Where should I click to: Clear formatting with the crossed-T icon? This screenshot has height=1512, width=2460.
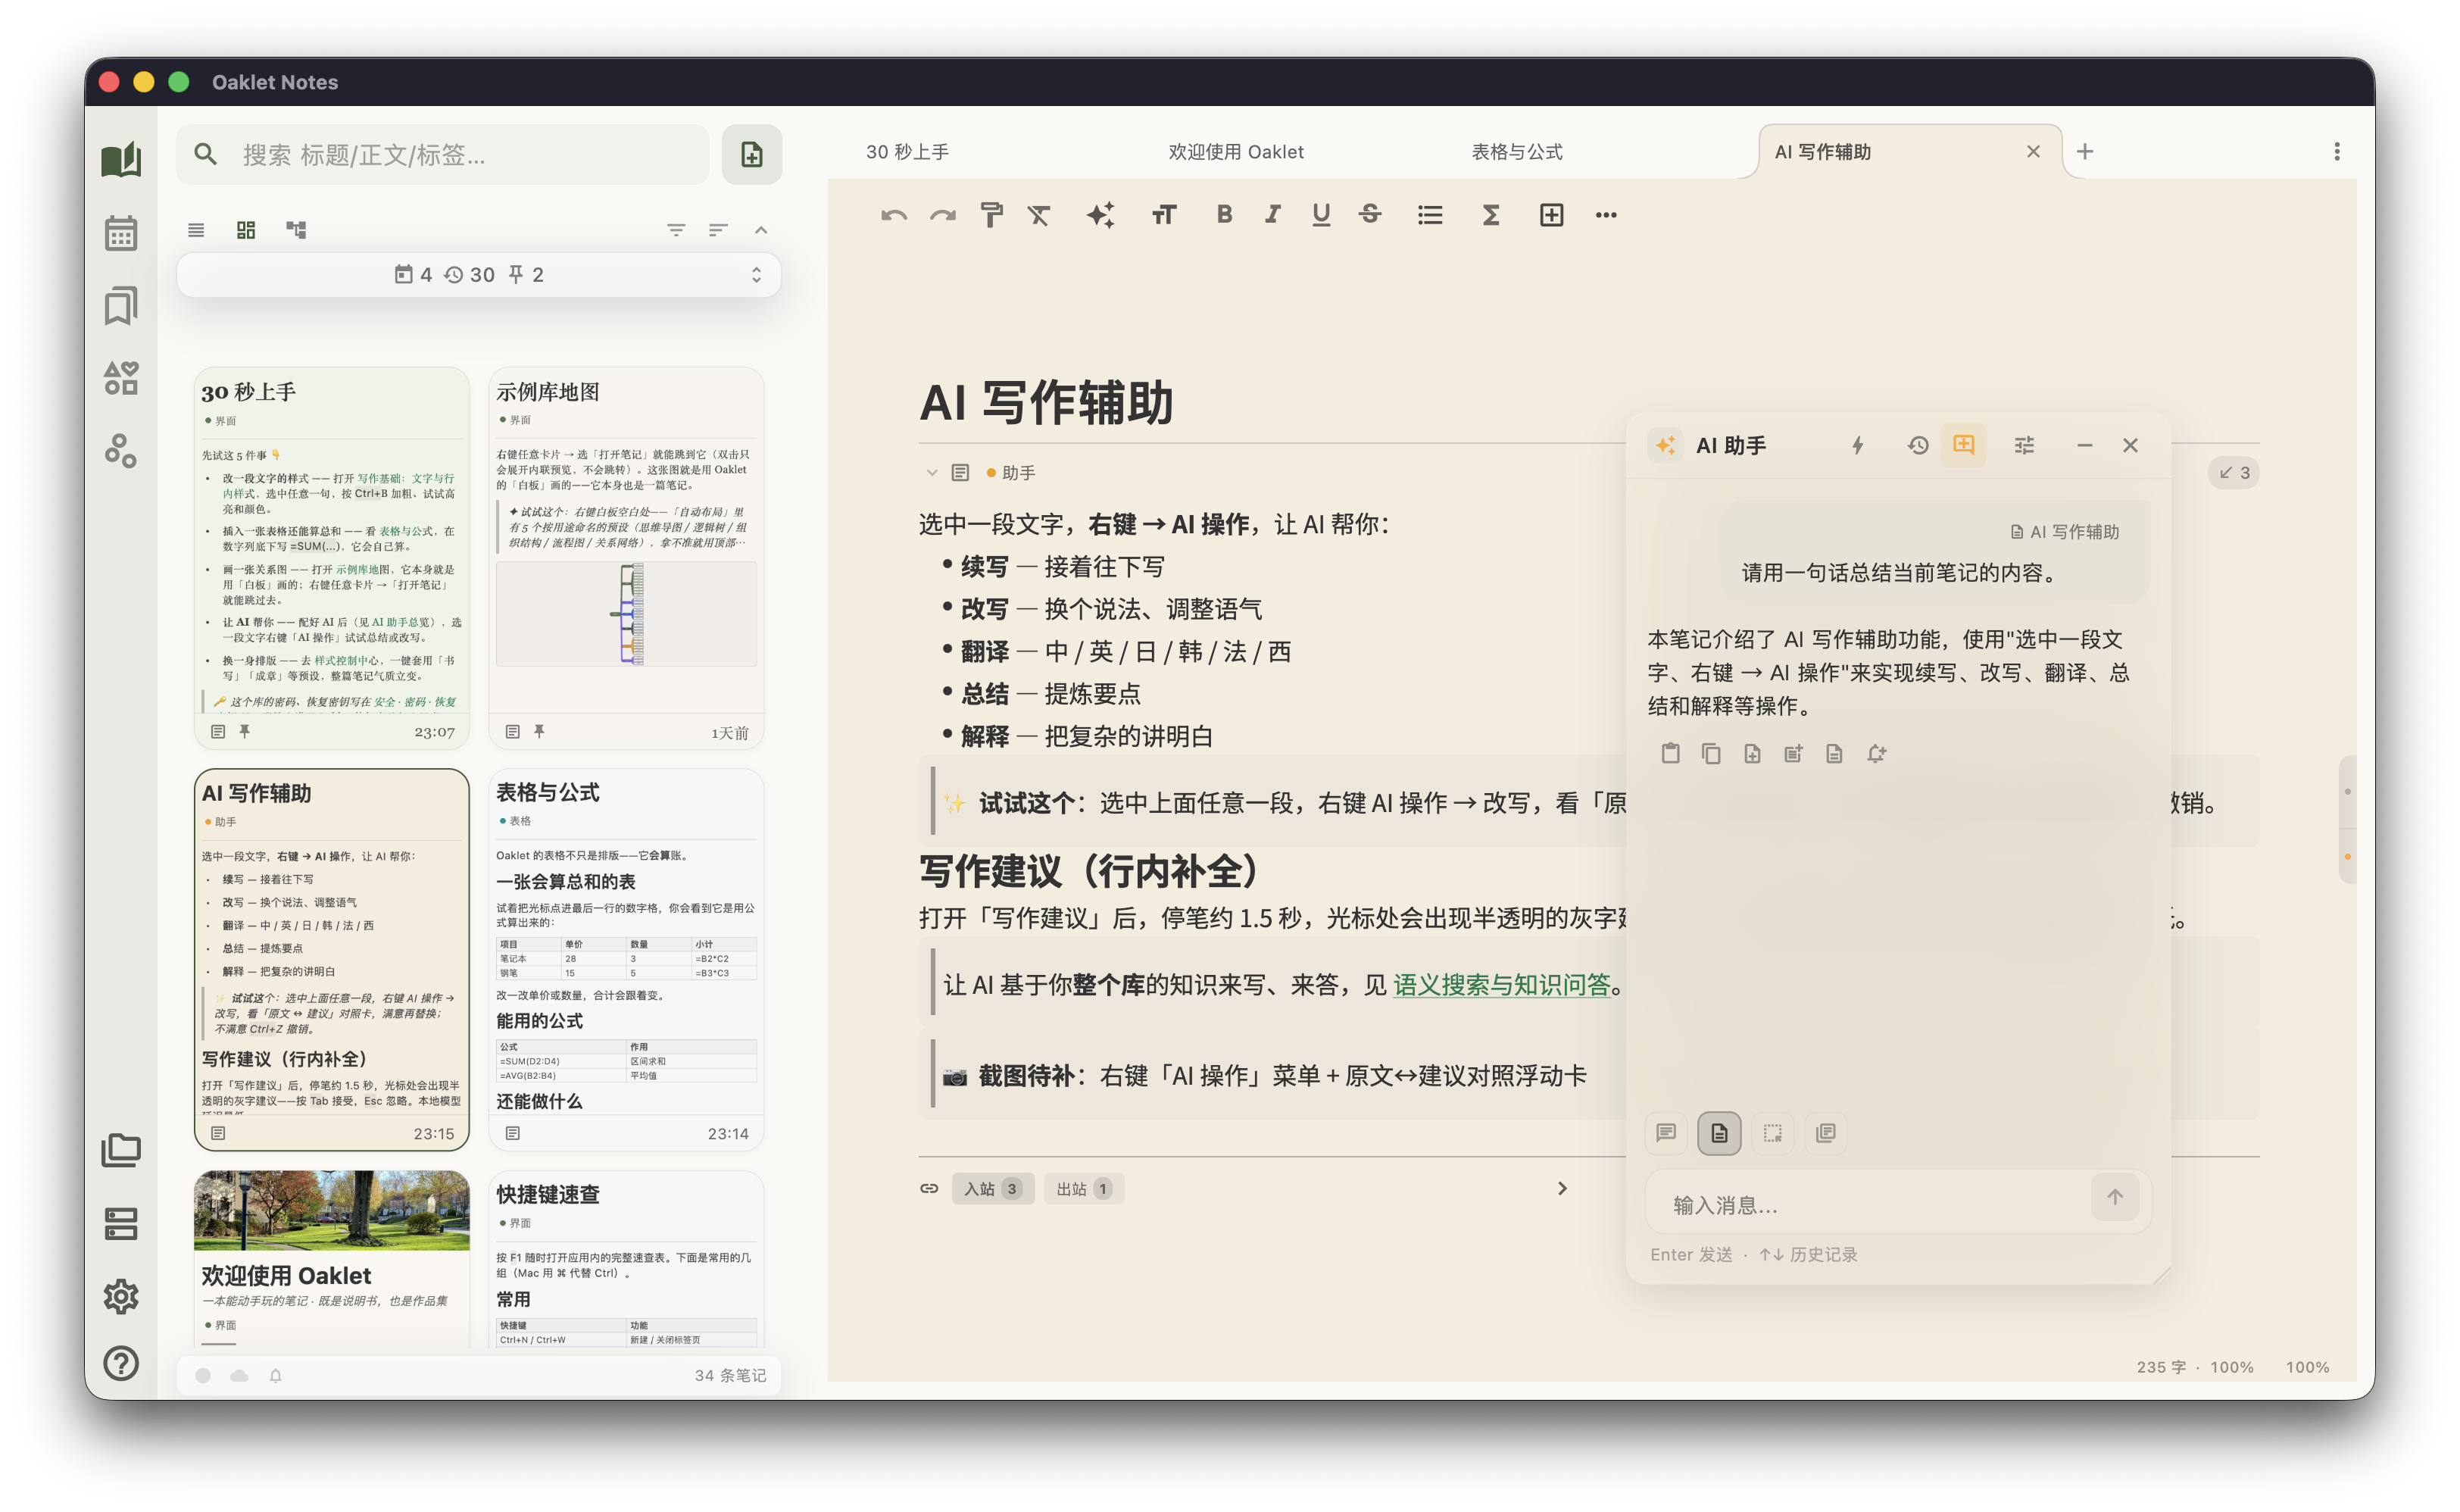(1040, 215)
